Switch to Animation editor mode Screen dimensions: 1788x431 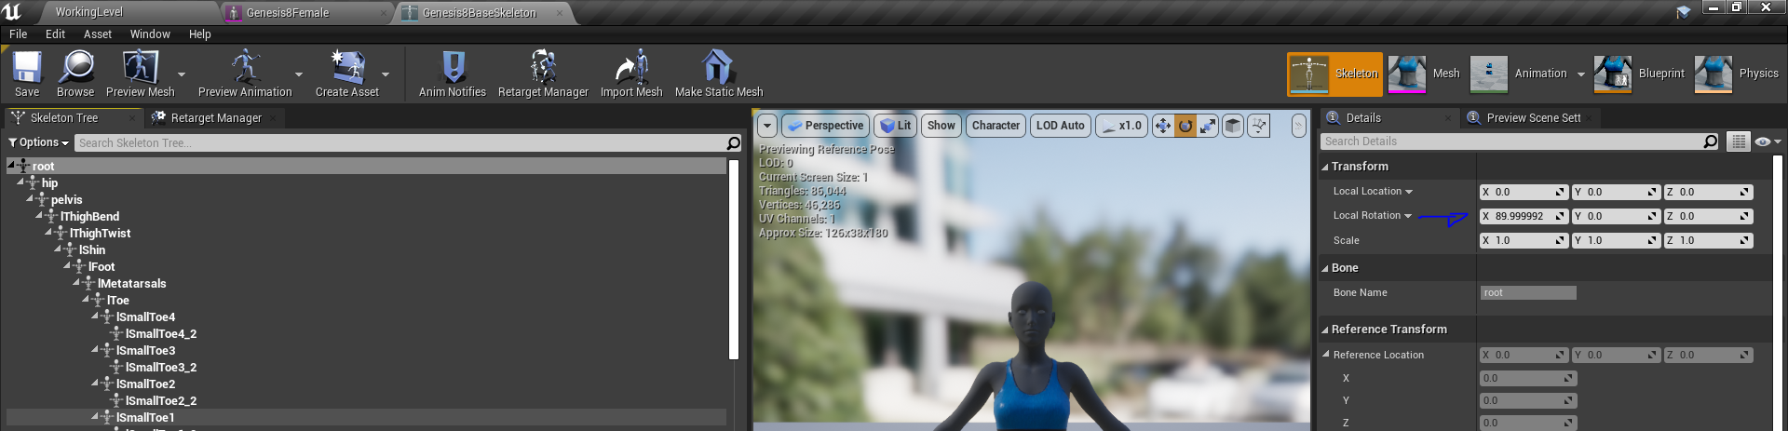coord(1520,74)
